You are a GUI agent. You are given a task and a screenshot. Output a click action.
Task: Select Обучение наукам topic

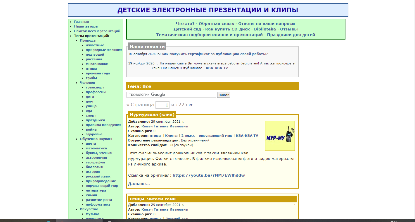[x=96, y=139]
